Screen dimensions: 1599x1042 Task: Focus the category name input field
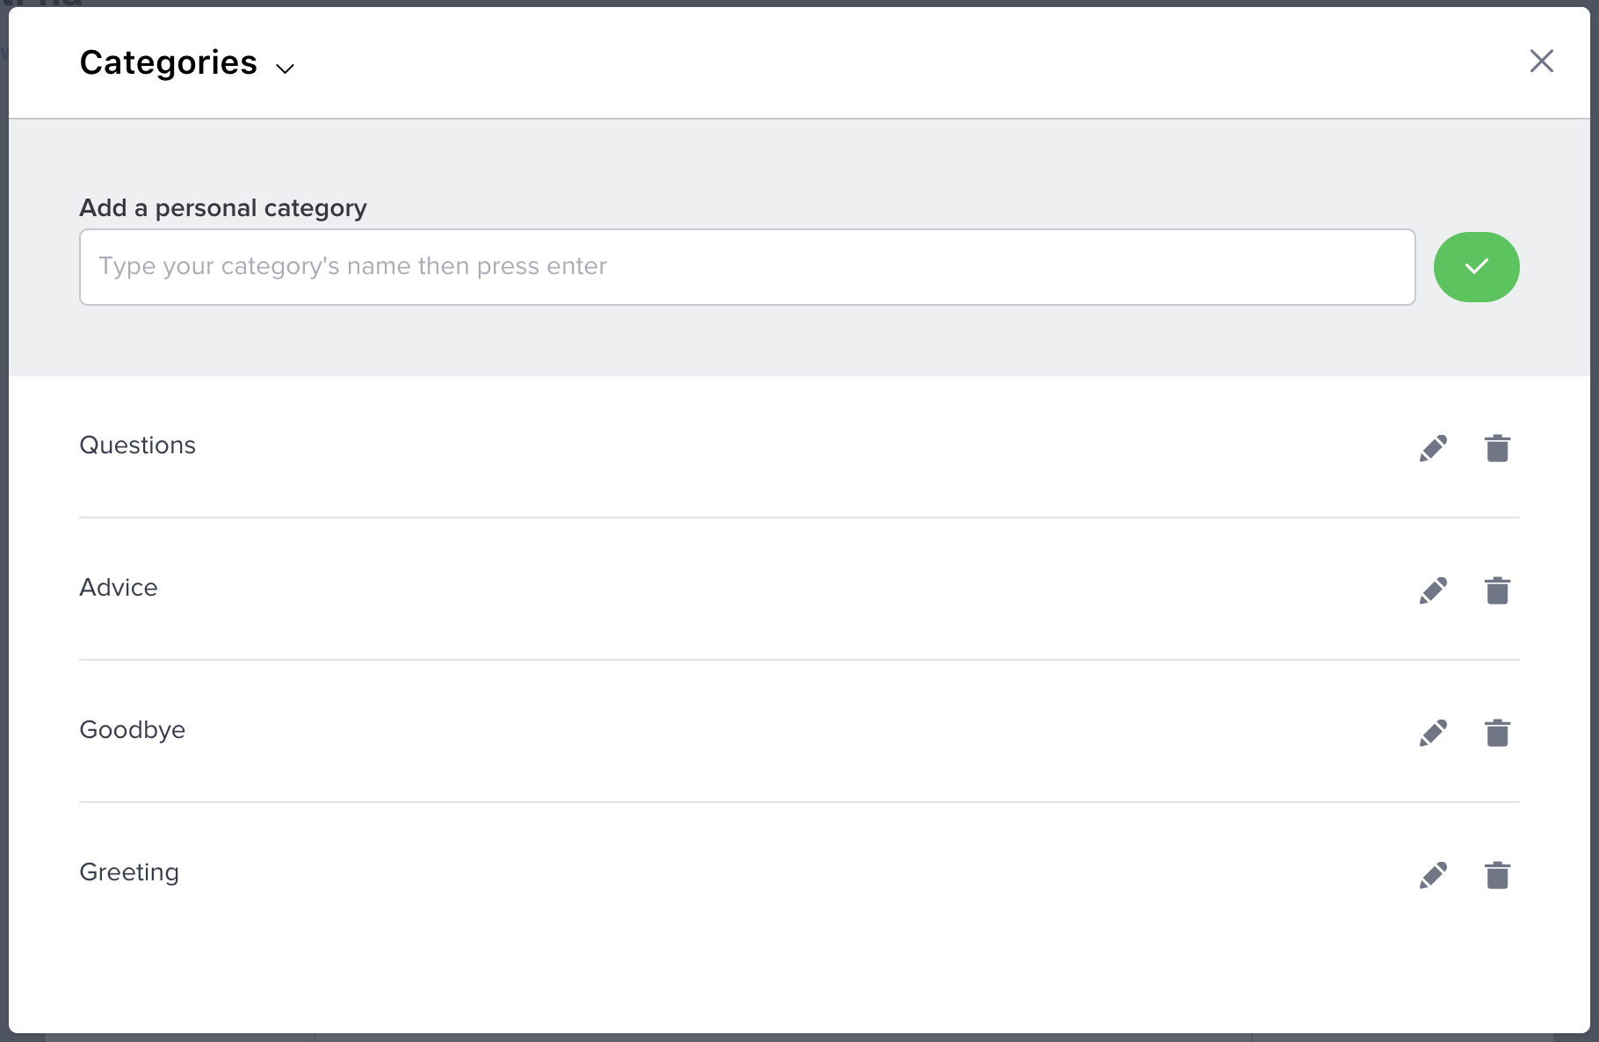747,267
